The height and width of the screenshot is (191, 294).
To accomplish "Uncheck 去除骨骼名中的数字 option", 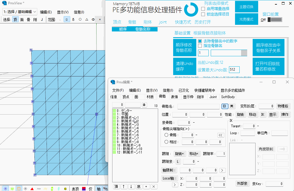I will (x=200, y=41).
